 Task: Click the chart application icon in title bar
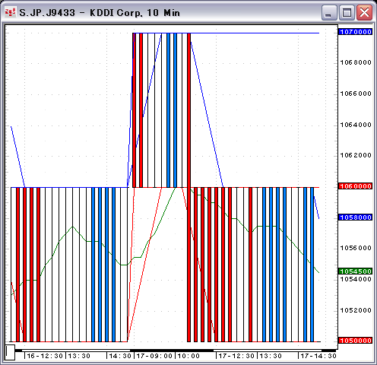pyautogui.click(x=11, y=12)
